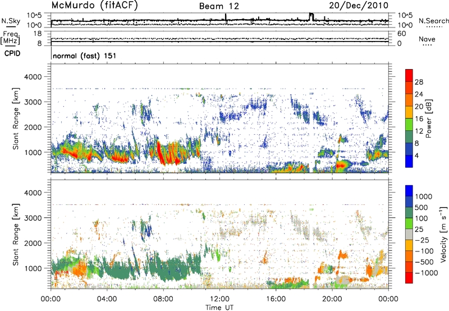Click the blue top of velocity colorbar
Screen dimensions: 449x311
point(409,191)
